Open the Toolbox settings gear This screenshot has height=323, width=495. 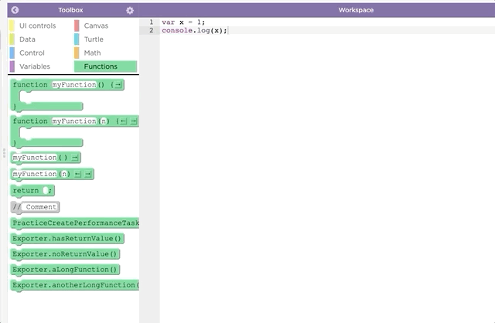coord(130,10)
